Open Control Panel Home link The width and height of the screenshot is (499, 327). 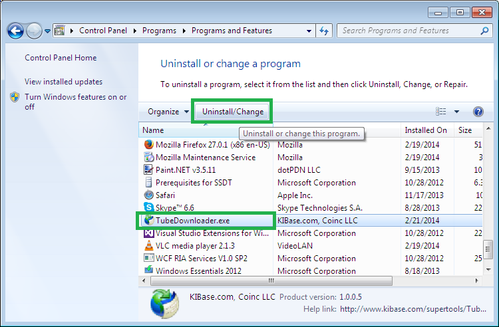(61, 58)
